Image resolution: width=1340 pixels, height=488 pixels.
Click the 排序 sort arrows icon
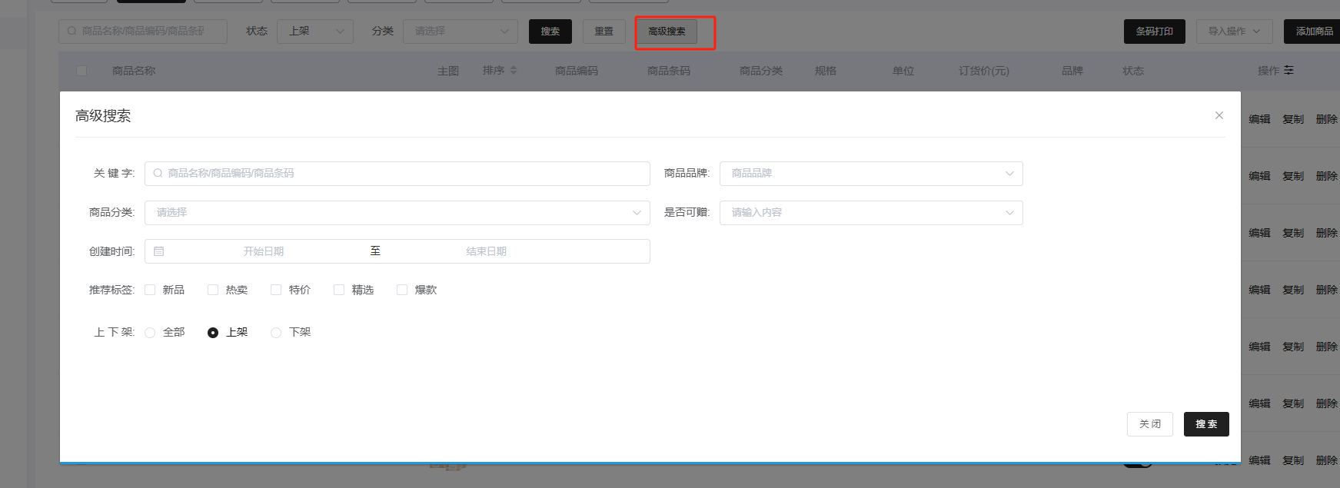(514, 71)
